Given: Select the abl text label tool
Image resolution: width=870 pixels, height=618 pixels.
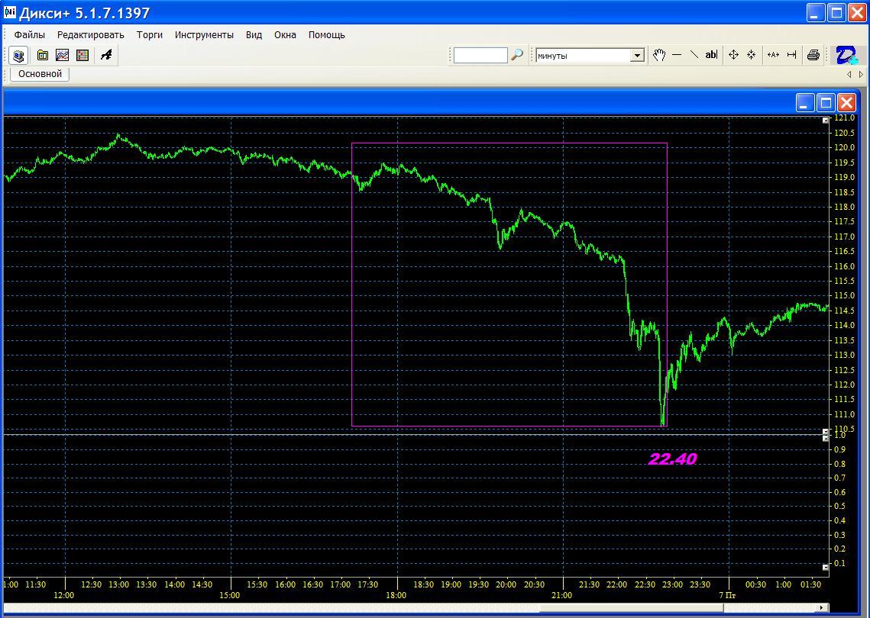Looking at the screenshot, I should 711,55.
